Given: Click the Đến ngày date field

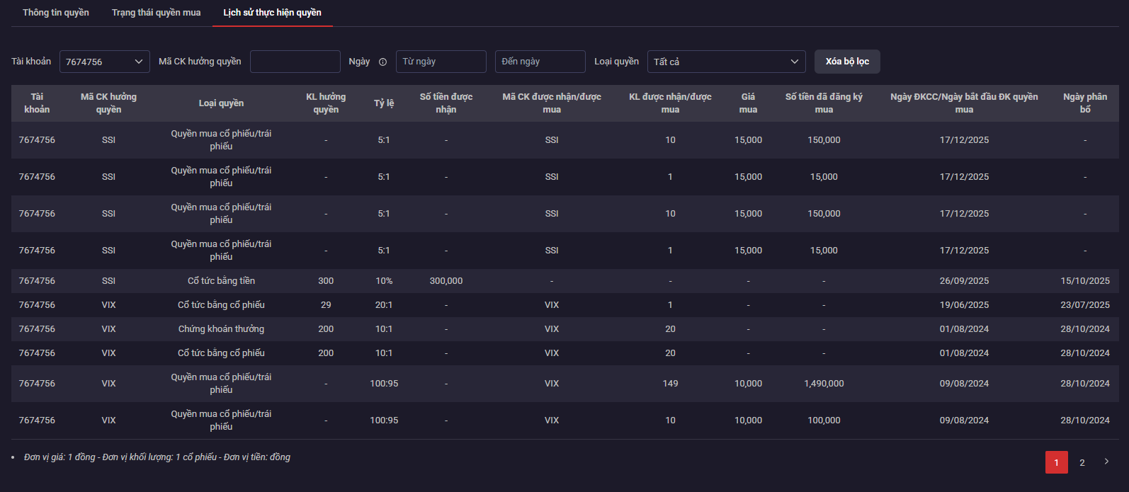Looking at the screenshot, I should [540, 62].
